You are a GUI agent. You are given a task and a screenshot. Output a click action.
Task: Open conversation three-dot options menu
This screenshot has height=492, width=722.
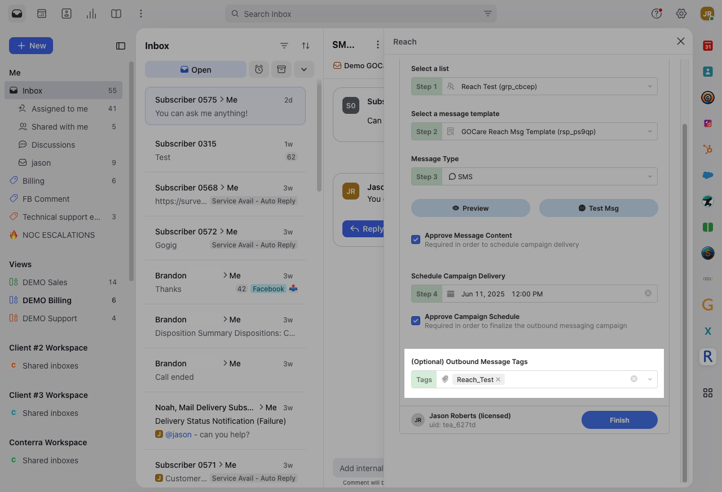[x=378, y=45]
